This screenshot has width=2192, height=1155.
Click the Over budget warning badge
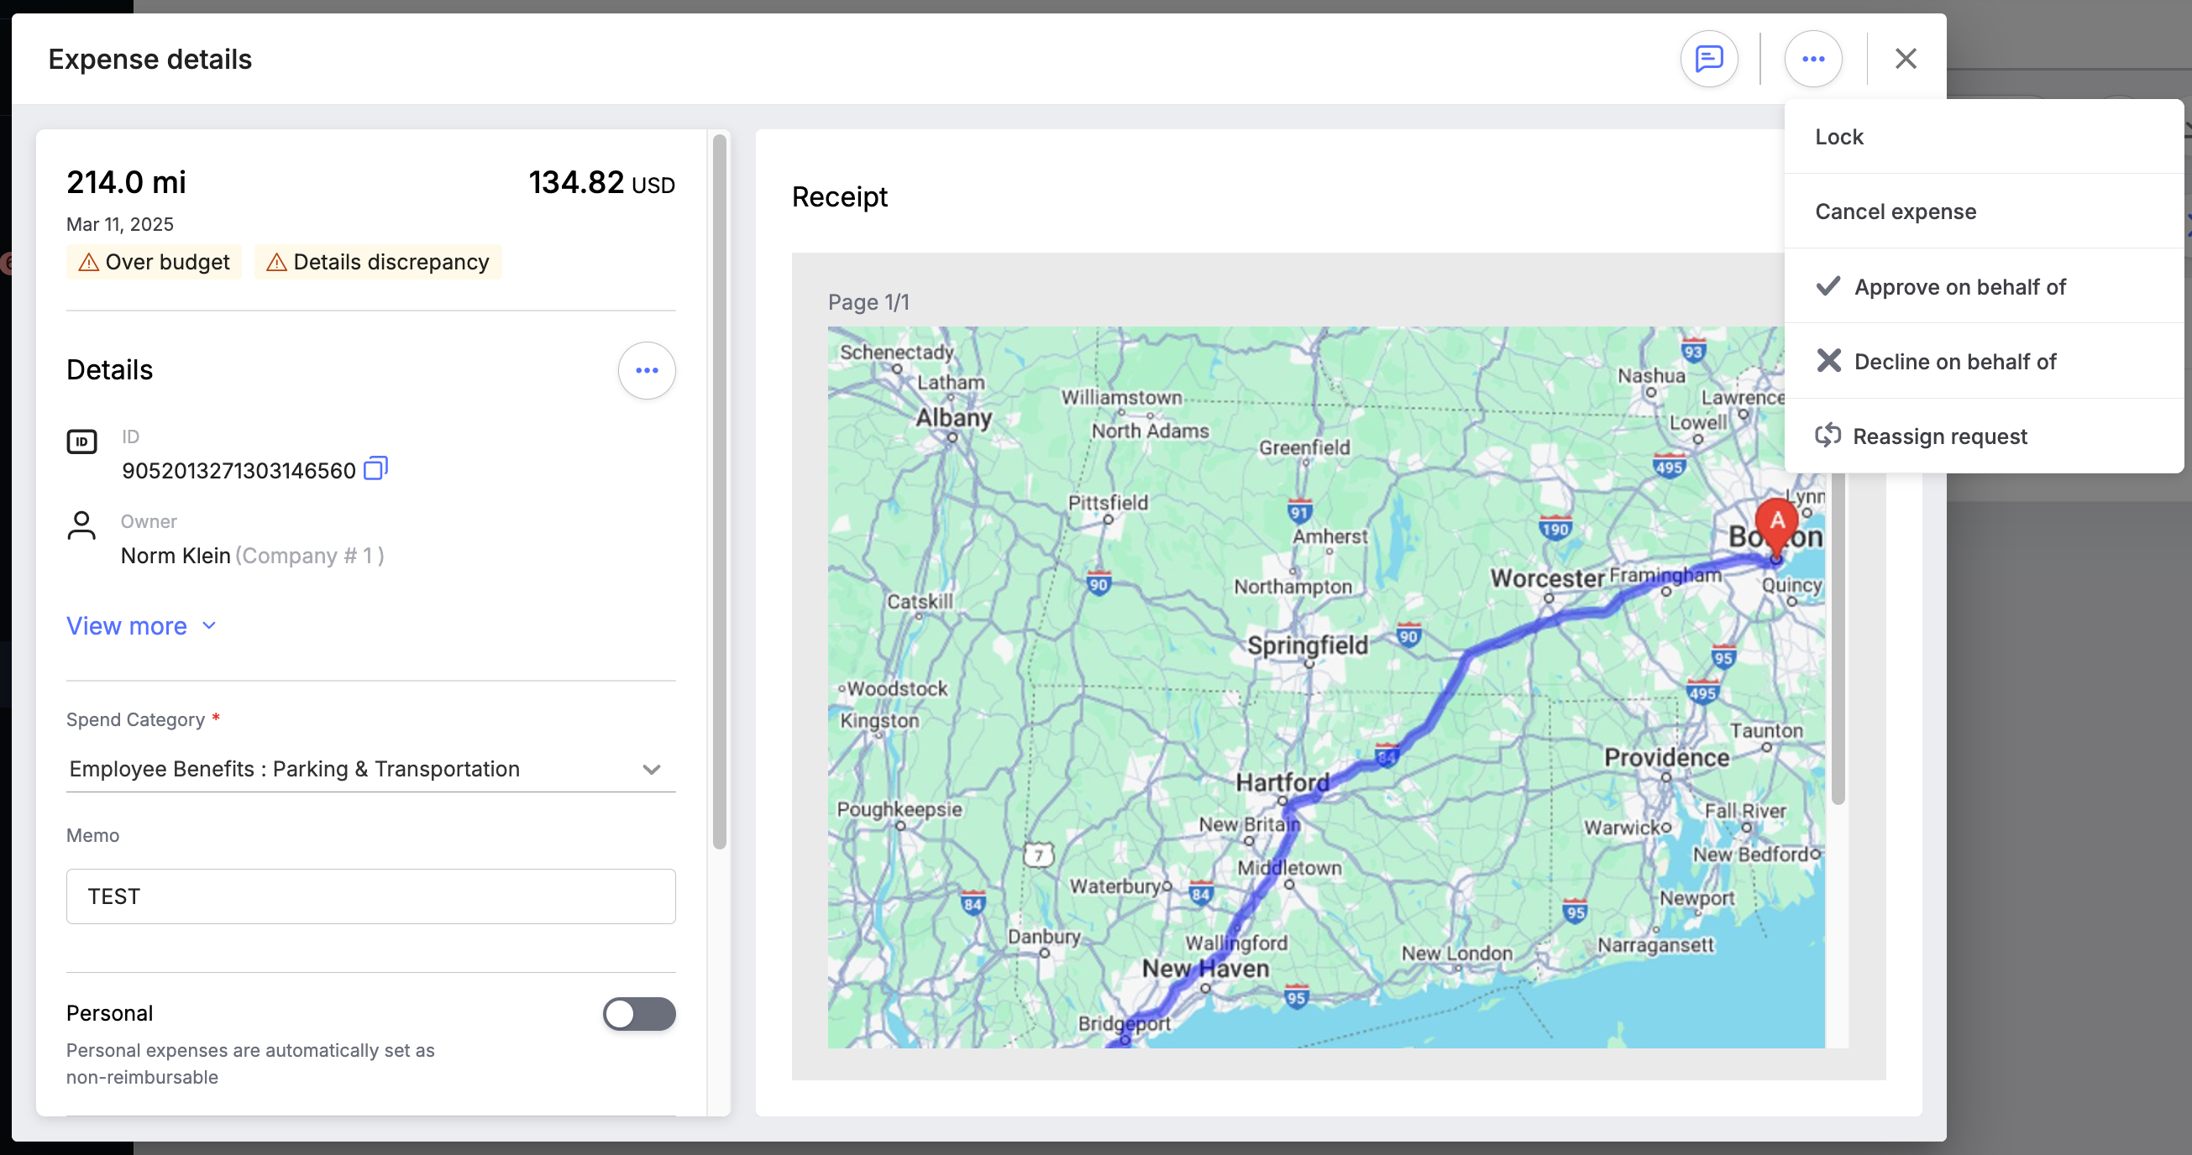click(155, 262)
